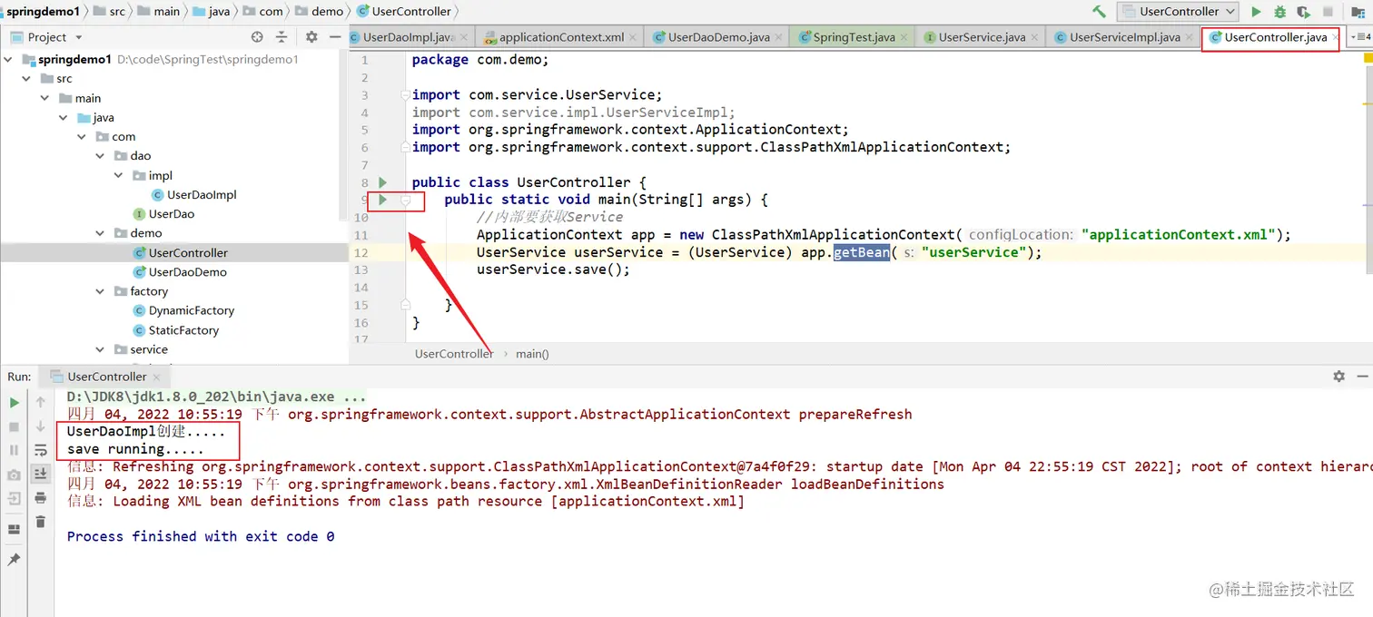Switch to UserService.java tab
Viewport: 1373px width, 617px height.
(x=982, y=37)
